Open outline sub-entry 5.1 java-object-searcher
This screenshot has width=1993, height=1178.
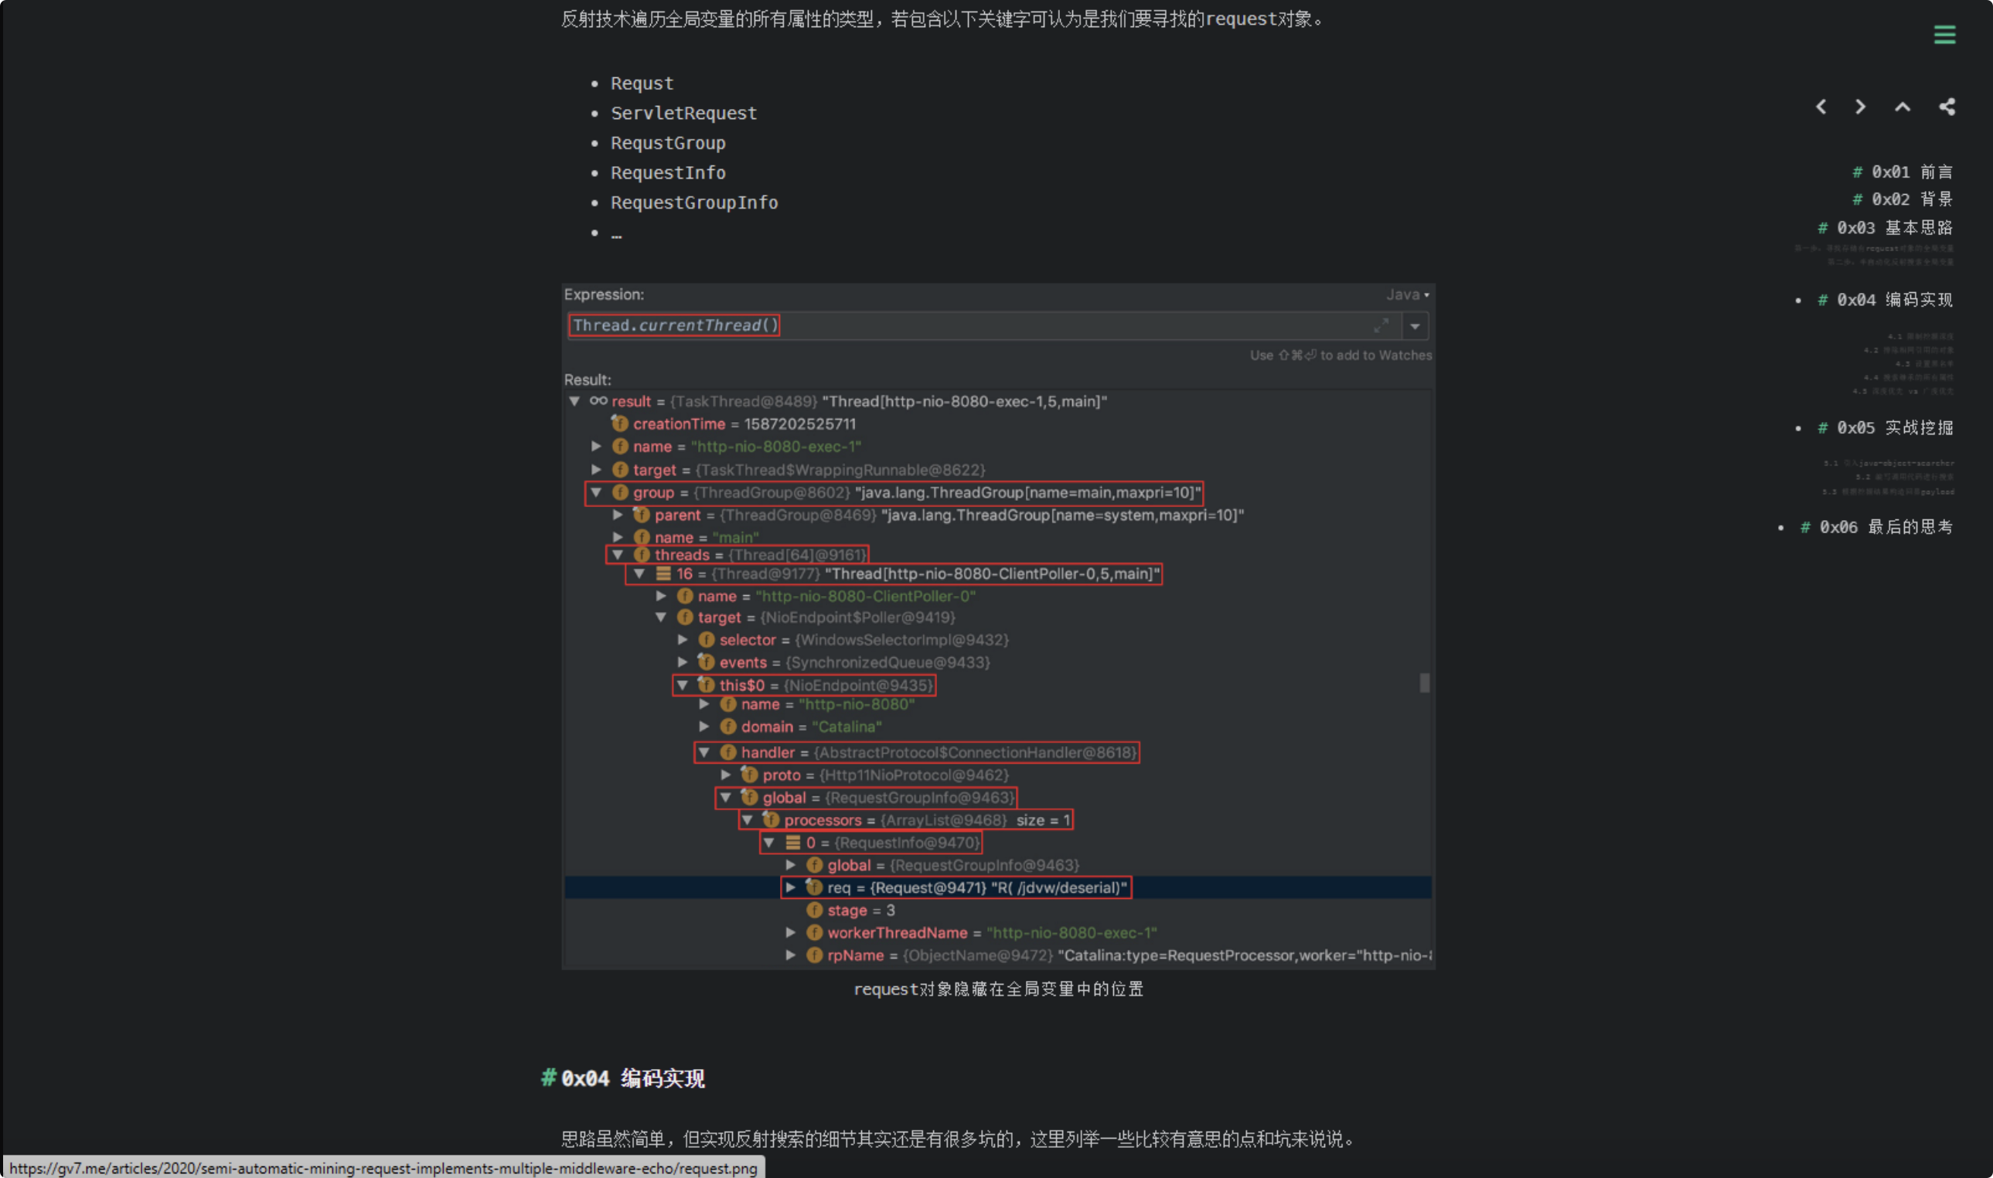click(x=1888, y=463)
